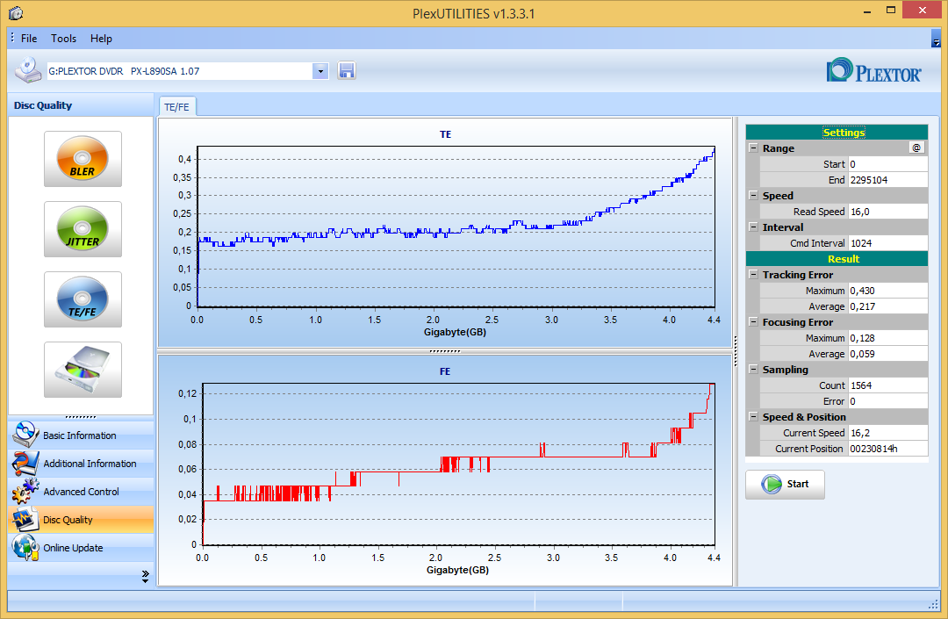Click Focusing Error Maximum value 0,128
This screenshot has height=619, width=948.
(x=887, y=338)
